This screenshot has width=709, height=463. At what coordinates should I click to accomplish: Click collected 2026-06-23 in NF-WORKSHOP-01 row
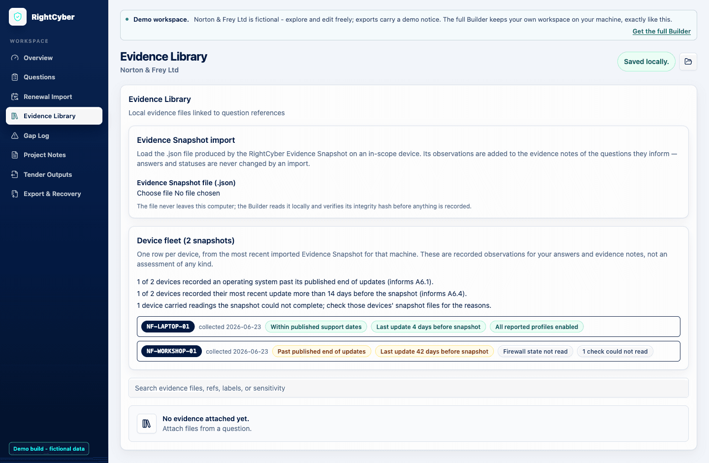point(237,351)
